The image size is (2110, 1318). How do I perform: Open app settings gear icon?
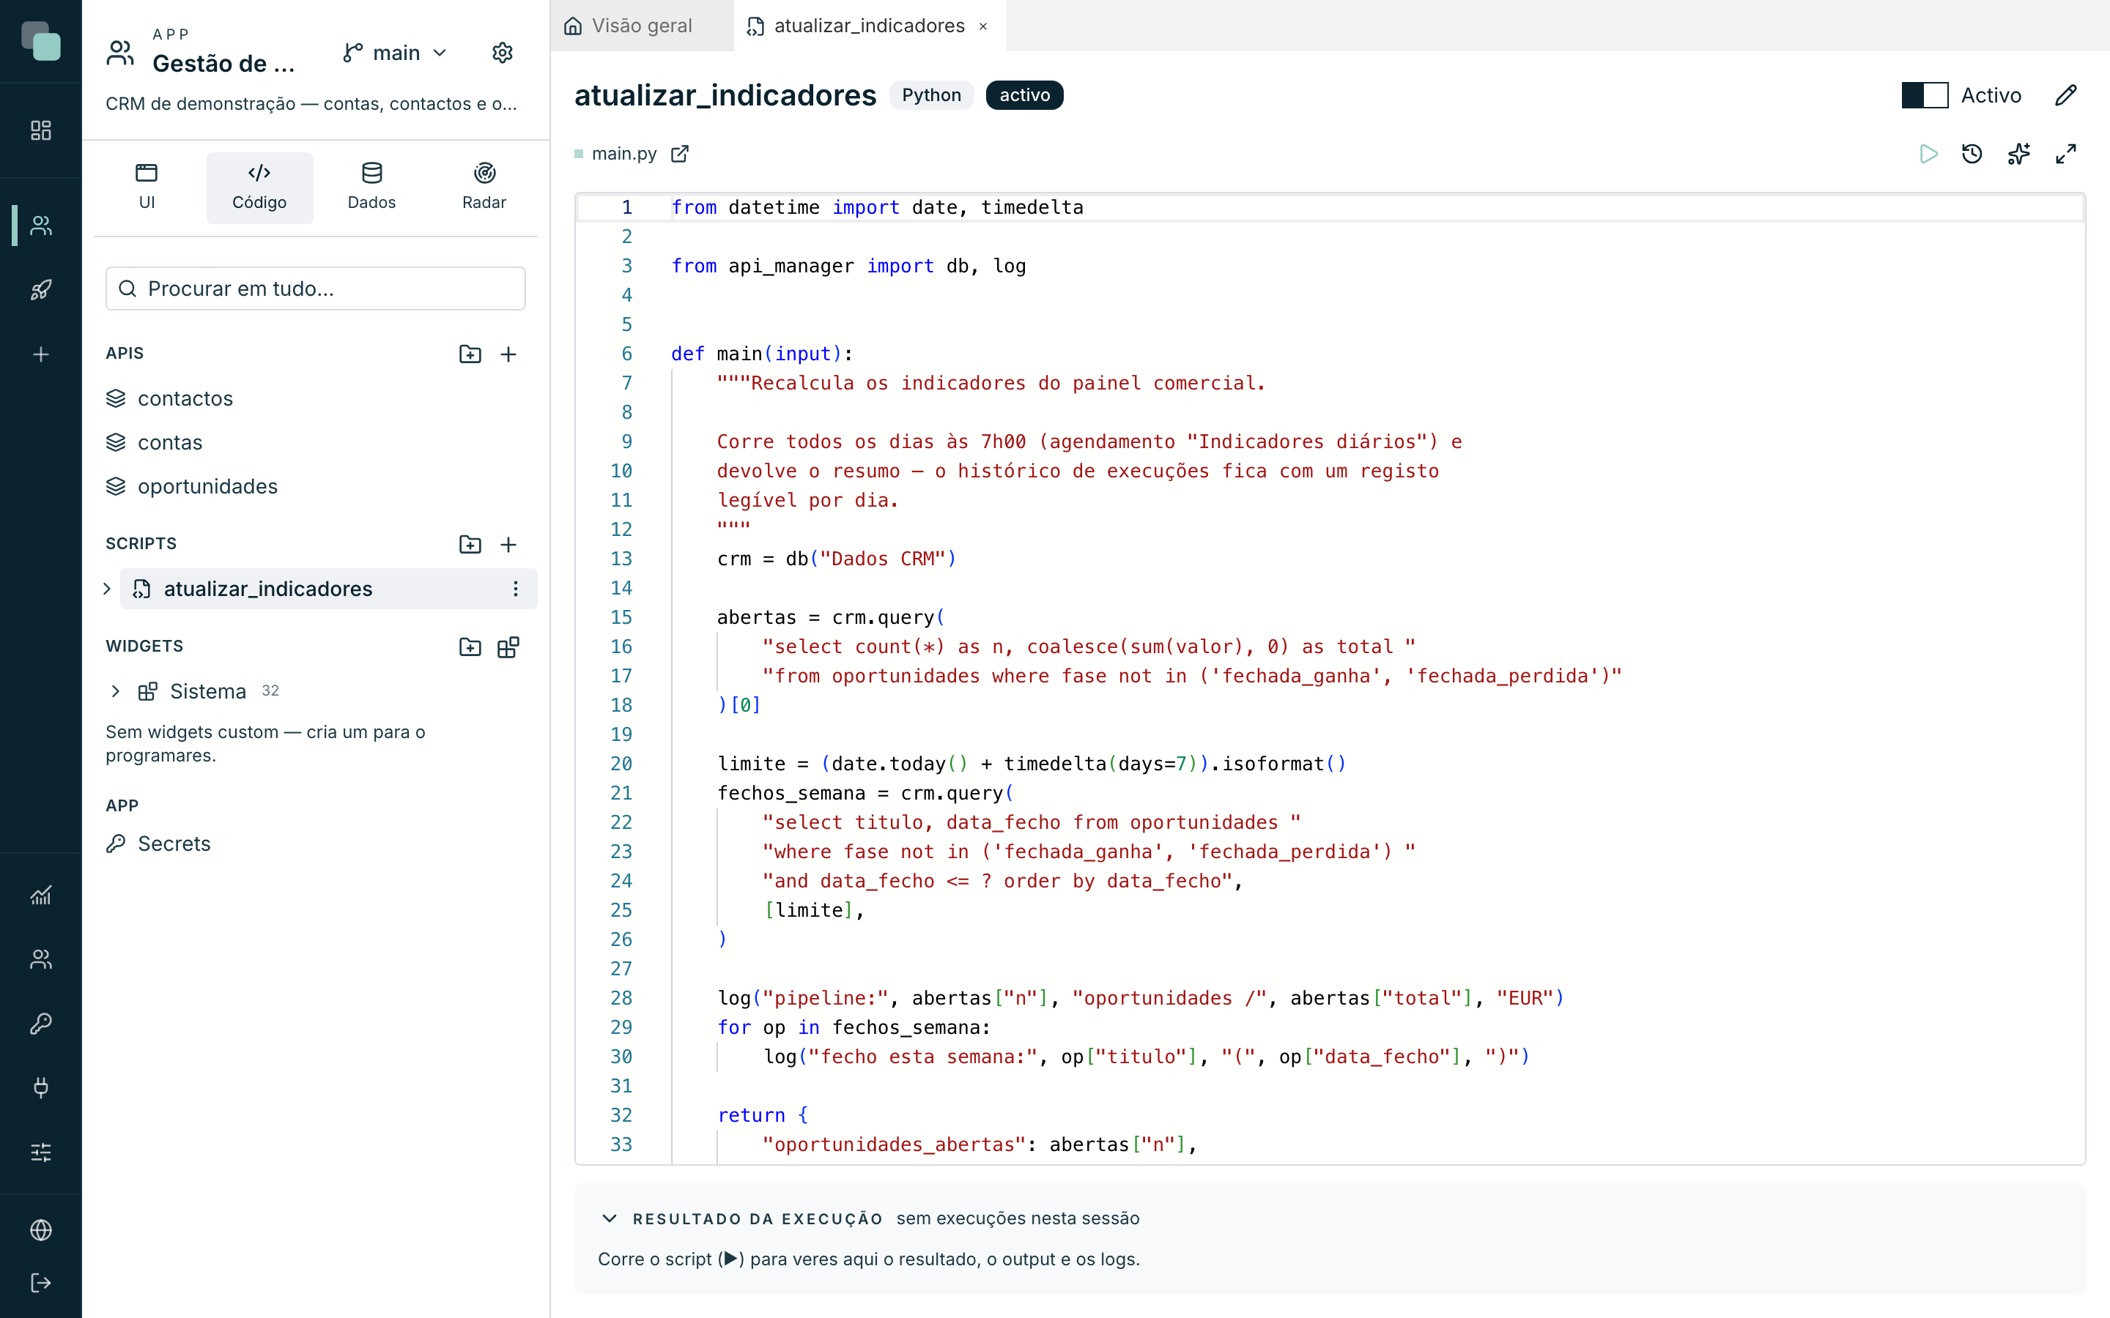click(x=502, y=53)
